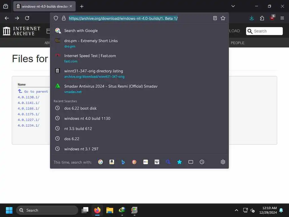Screen dimensions: 289x217
Task: Search this time with blue magnifier engine
Action: click(x=168, y=162)
